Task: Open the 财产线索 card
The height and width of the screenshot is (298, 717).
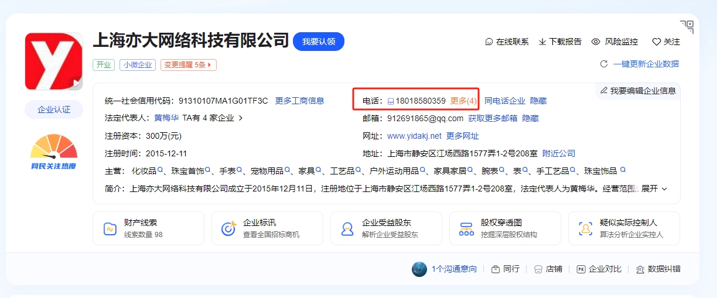Action: point(148,228)
